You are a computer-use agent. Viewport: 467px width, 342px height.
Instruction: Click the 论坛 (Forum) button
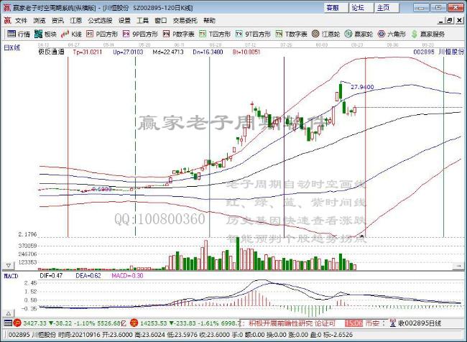point(356,7)
